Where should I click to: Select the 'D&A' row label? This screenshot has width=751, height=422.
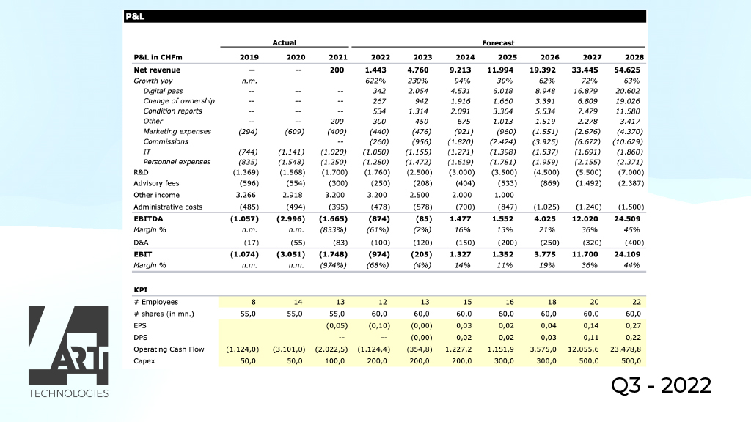[141, 243]
